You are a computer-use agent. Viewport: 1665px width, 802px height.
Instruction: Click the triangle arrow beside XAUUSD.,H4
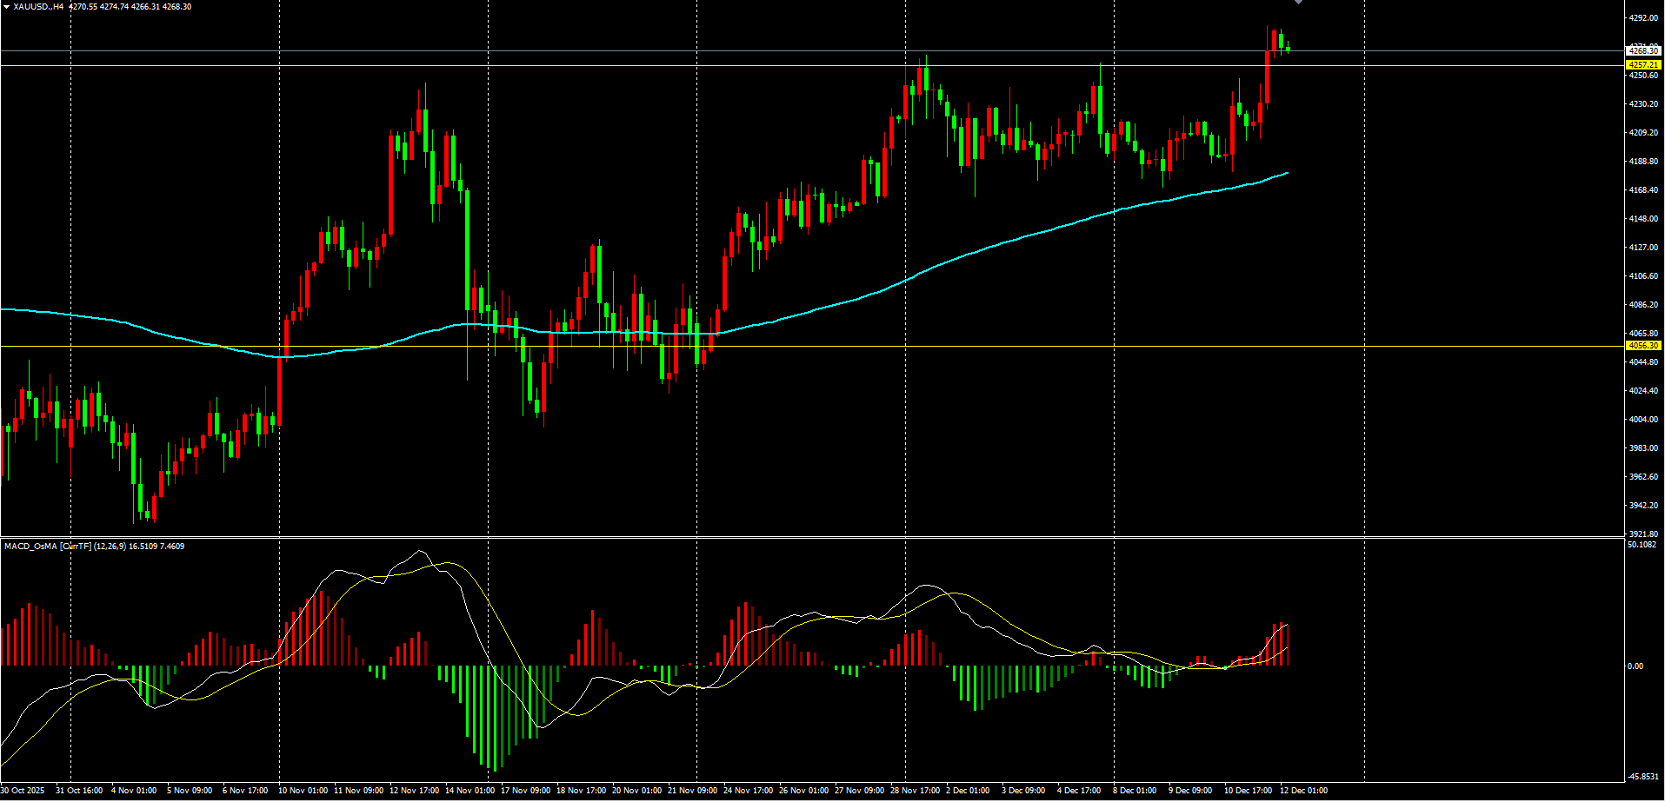[x=6, y=7]
